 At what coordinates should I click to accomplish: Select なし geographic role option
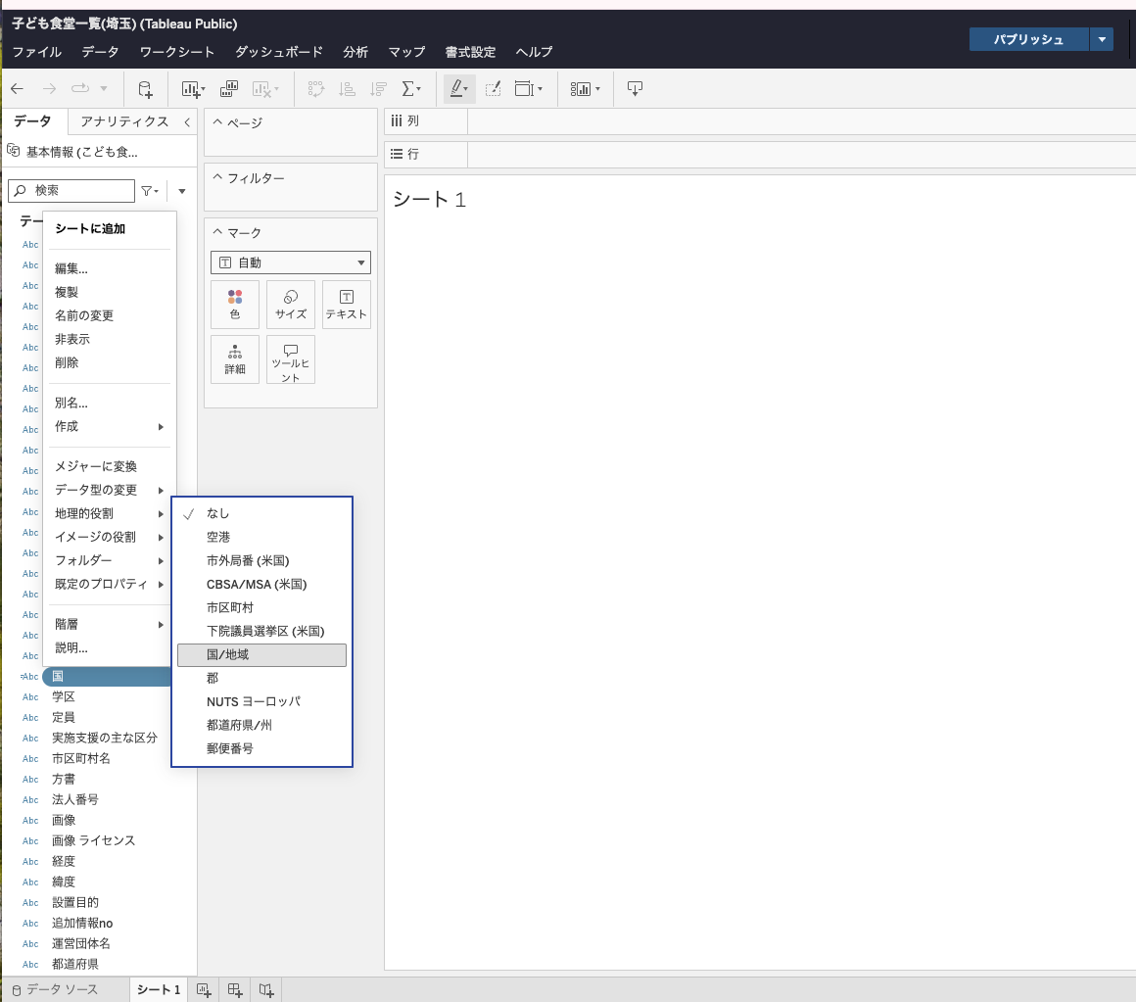(262, 513)
